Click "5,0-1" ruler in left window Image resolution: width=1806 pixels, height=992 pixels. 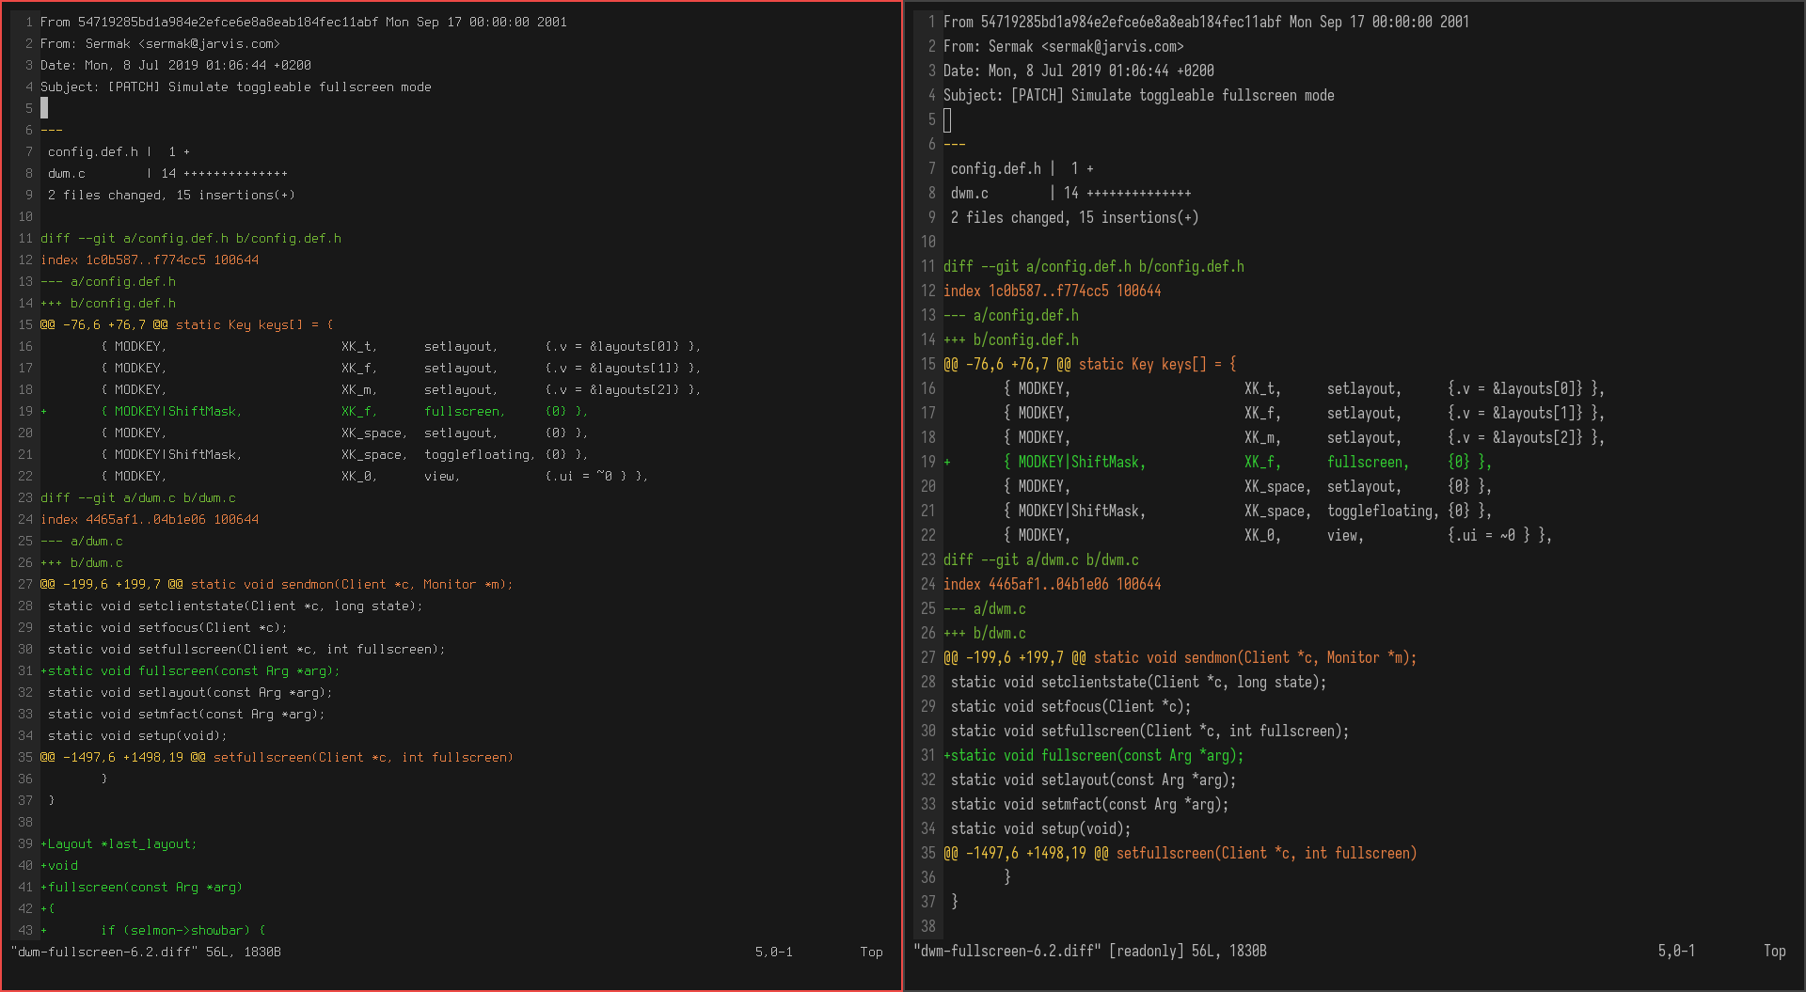tap(774, 952)
